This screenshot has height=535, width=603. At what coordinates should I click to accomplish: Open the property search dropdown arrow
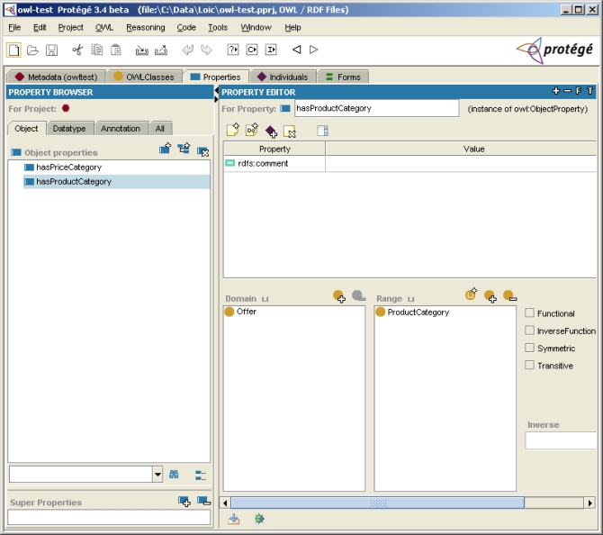tap(157, 474)
